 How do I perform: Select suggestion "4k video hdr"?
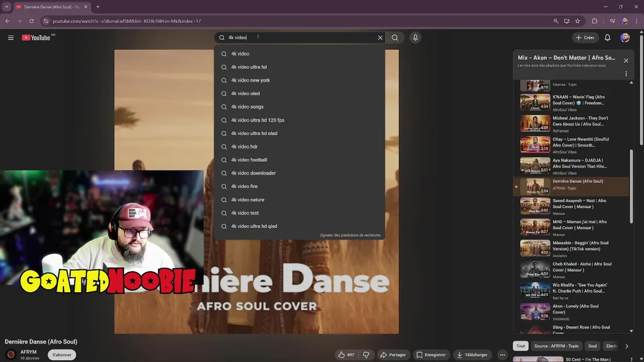pos(299,147)
